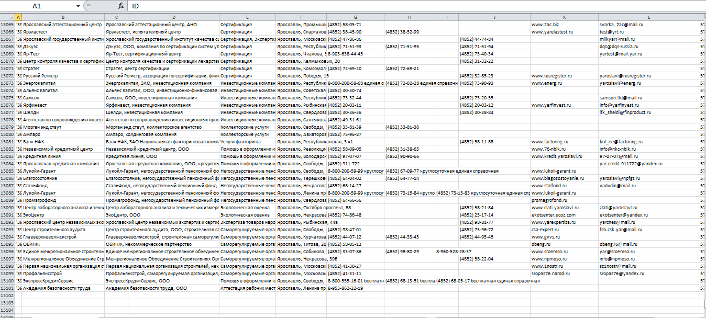Select column B header
The height and width of the screenshot is (318, 706).
63,17
